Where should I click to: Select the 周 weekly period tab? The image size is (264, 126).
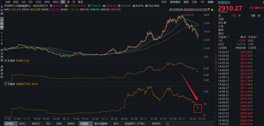[x=68, y=2]
